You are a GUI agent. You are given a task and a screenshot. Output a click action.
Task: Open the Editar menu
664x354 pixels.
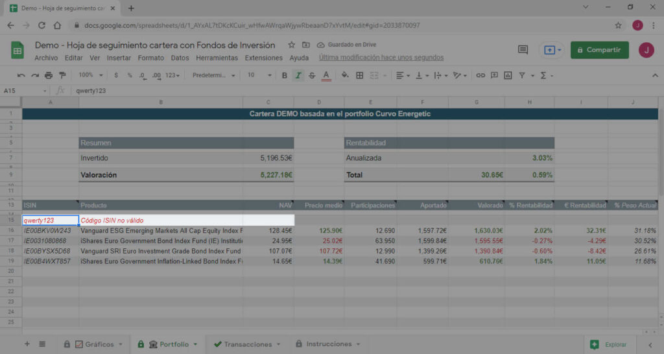click(x=74, y=58)
